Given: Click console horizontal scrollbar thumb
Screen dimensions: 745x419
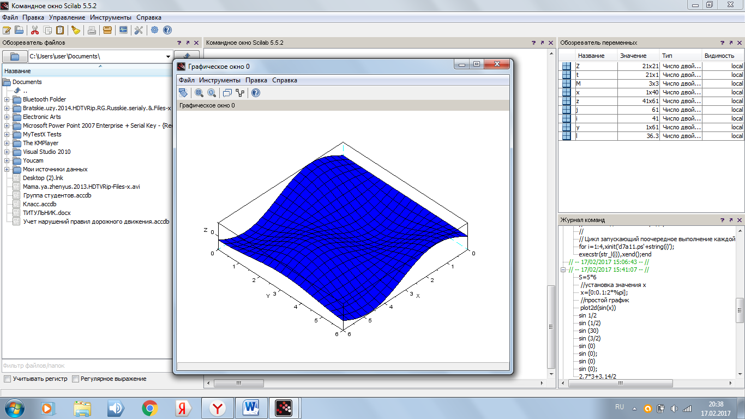Looking at the screenshot, I should [238, 383].
